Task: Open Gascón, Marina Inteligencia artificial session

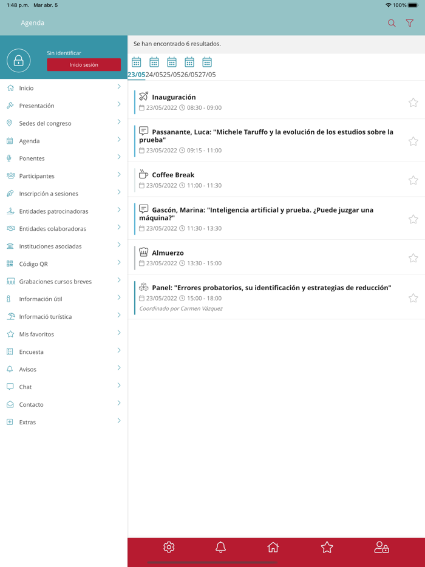Action: tap(276, 219)
